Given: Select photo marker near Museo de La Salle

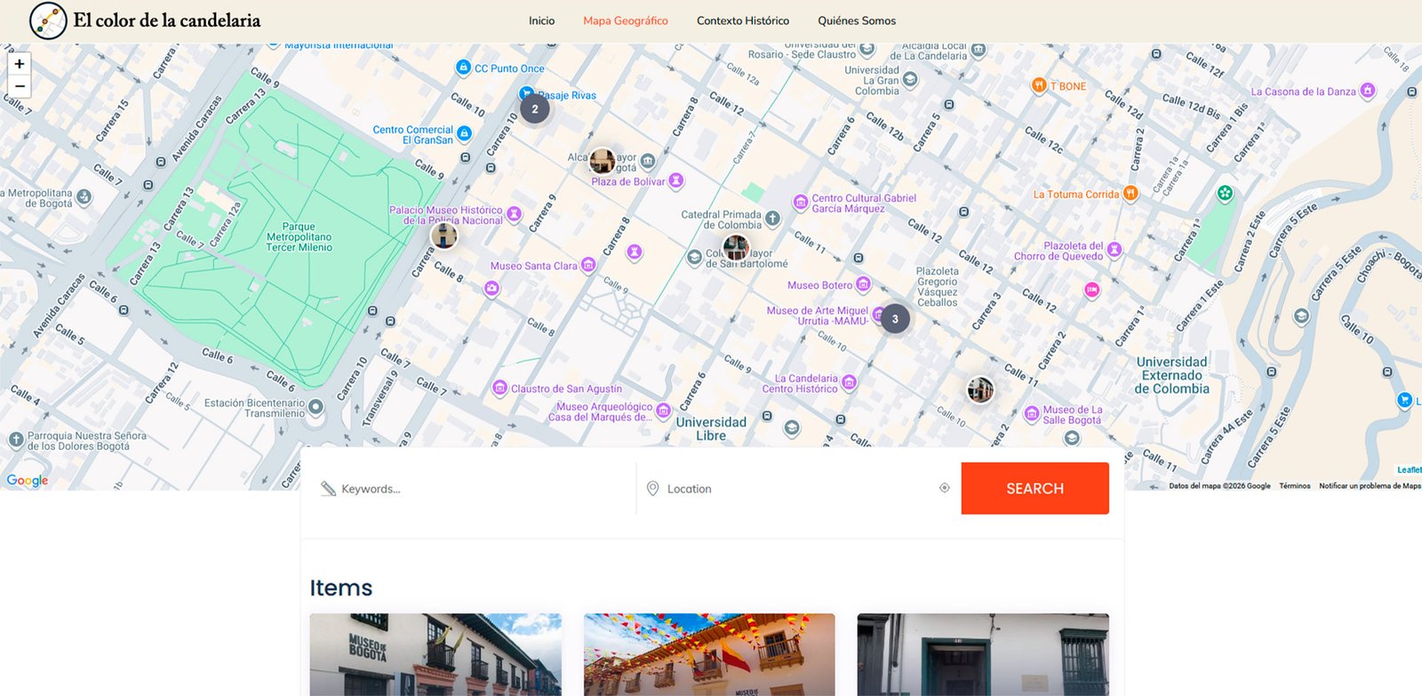Looking at the screenshot, I should click(x=980, y=389).
